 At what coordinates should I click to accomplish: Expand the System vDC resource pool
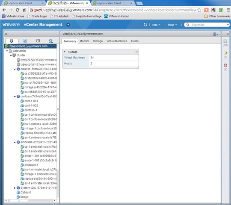[15, 188]
